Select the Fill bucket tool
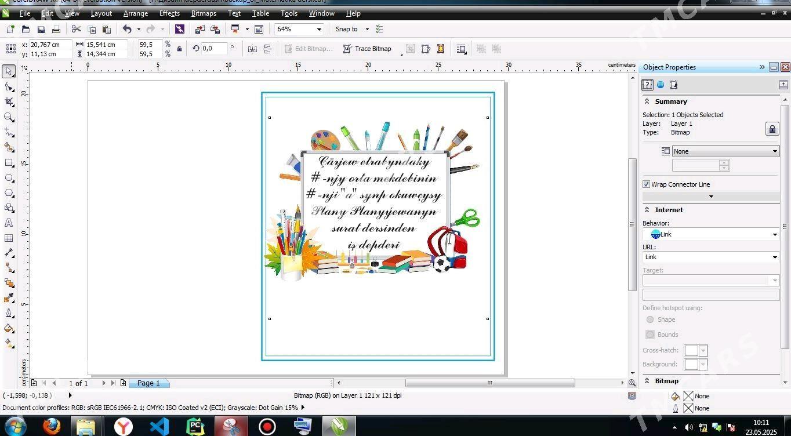The height and width of the screenshot is (436, 791). 9,328
